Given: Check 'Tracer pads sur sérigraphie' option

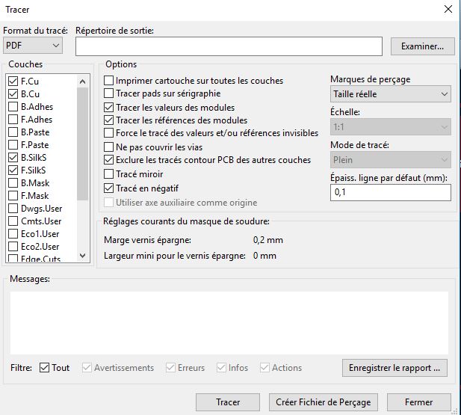Looking at the screenshot, I should coord(109,93).
